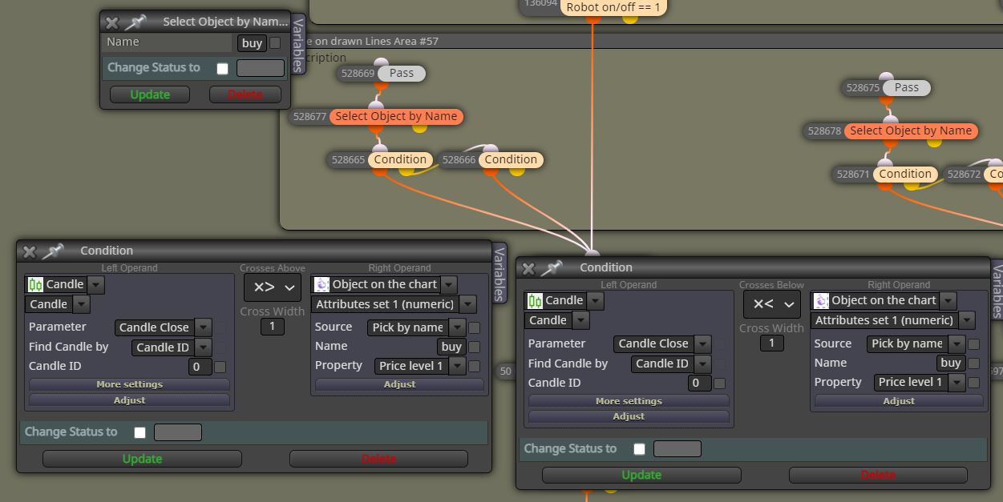Tick Property checkbox in Crosses Above panel
Image resolution: width=1003 pixels, height=502 pixels.
475,366
